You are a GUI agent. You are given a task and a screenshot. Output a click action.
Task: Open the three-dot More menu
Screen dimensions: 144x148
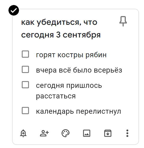pos(127,133)
